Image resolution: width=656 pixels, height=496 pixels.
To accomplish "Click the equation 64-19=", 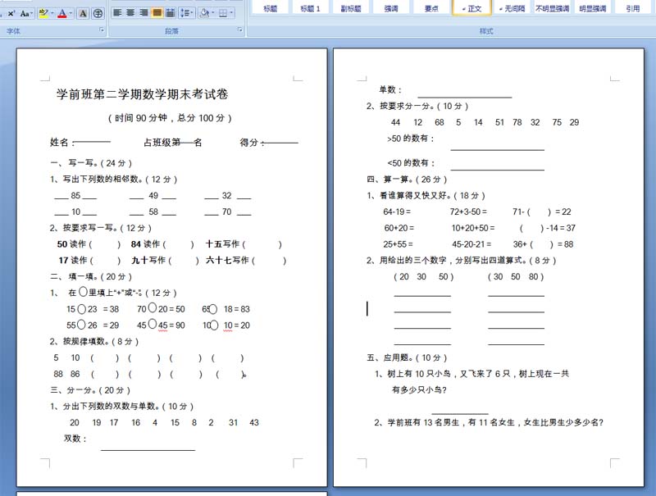I will click(397, 212).
